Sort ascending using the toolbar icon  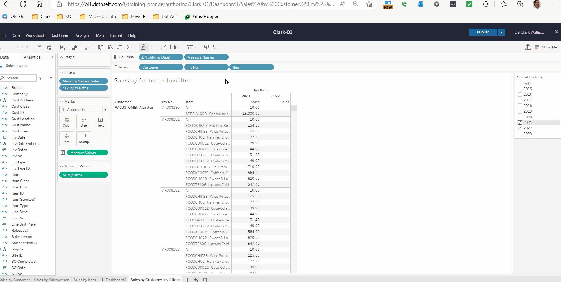110,47
